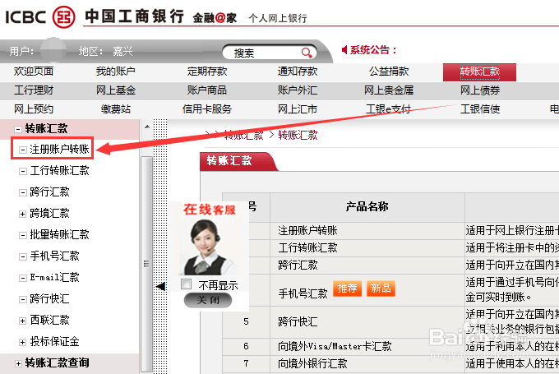Open the 网上基金 menu
This screenshot has height=374, width=559.
116,90
